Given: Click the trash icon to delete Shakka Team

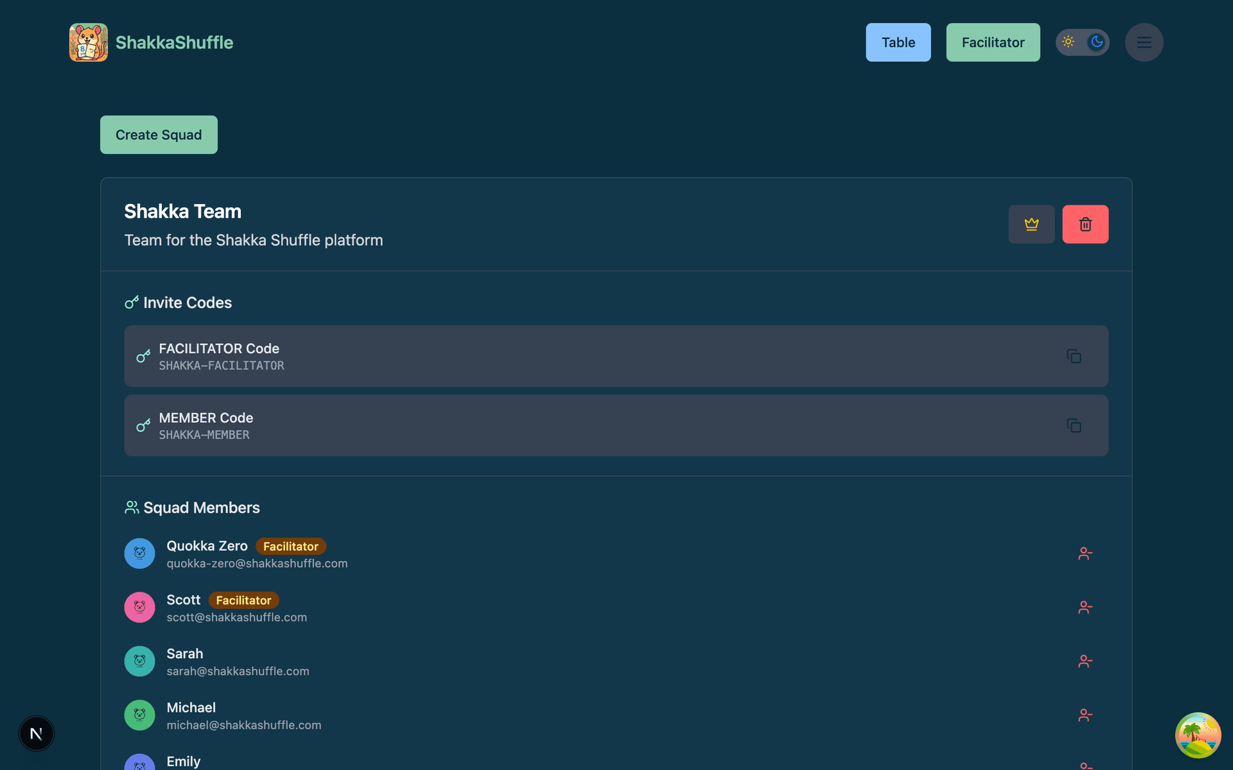Looking at the screenshot, I should [x=1085, y=224].
